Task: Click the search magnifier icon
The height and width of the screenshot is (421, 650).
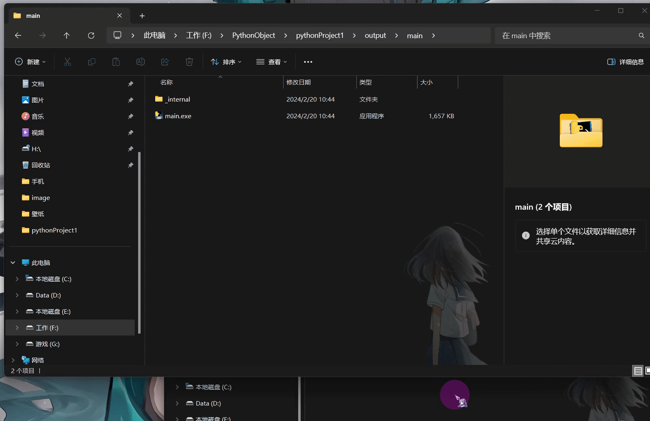Action: click(x=641, y=35)
